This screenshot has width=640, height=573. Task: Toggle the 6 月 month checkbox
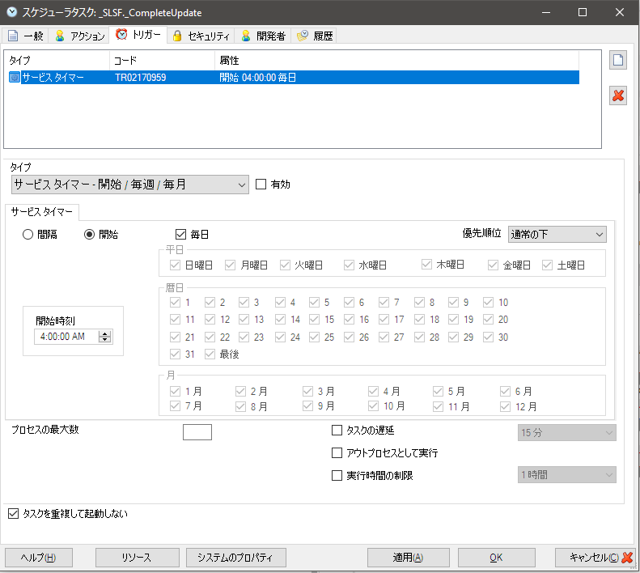(x=506, y=391)
